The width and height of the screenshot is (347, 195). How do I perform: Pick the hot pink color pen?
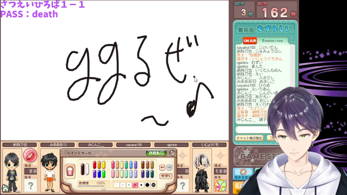(113, 165)
